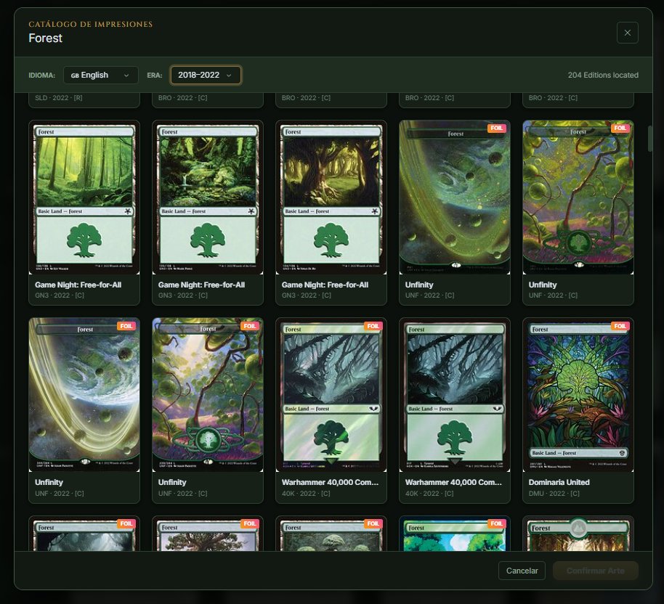Click the Confirmar Arte button
The width and height of the screenshot is (664, 604).
pyautogui.click(x=596, y=571)
